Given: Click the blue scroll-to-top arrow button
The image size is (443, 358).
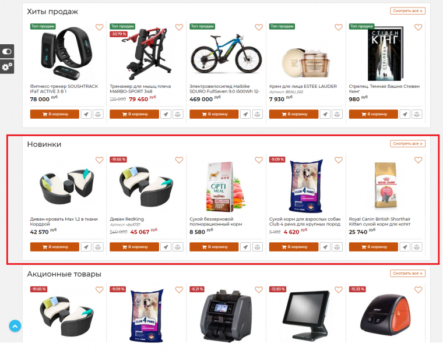Looking at the screenshot, I should pyautogui.click(x=15, y=326).
